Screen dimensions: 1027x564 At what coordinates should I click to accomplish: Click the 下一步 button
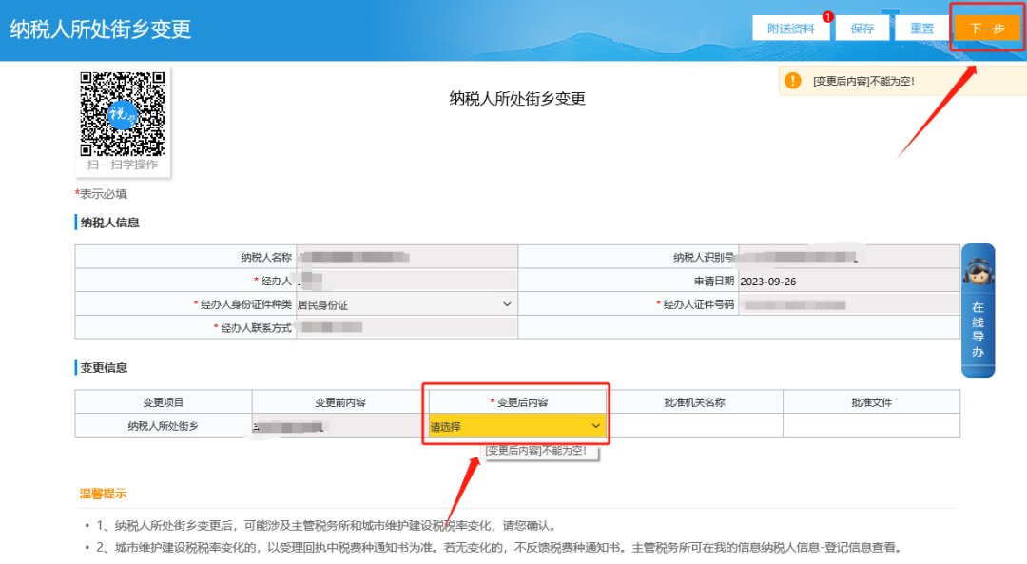pos(986,29)
